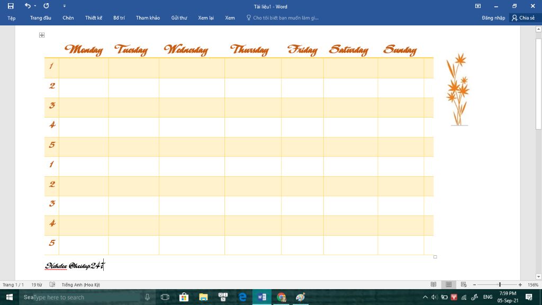
Task: Focus the 'Cho tôi biết' search box
Action: 282,18
